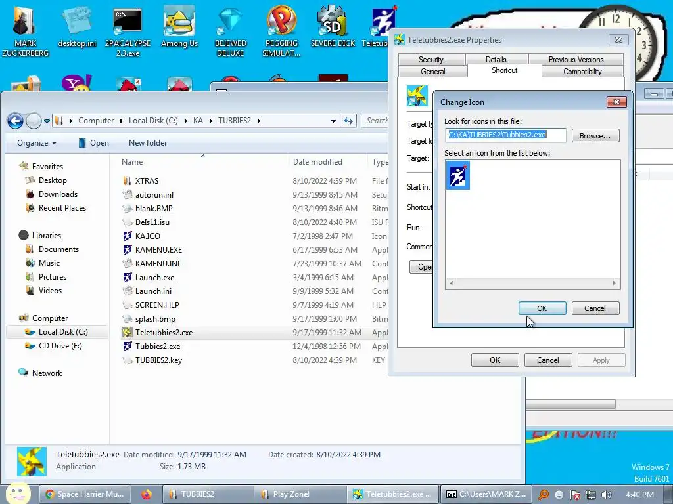Open Pictures library
This screenshot has width=673, height=504.
[53, 277]
